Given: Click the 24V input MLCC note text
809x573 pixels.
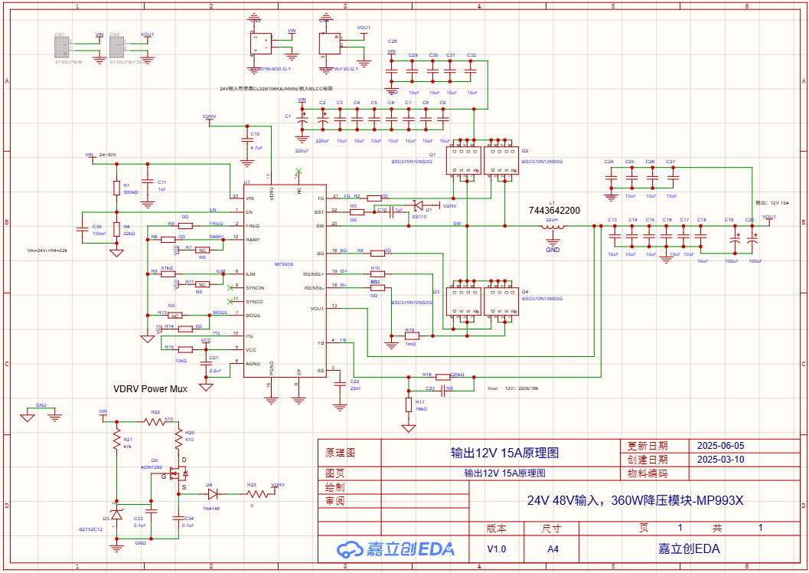Looking at the screenshot, I should pos(276,89).
